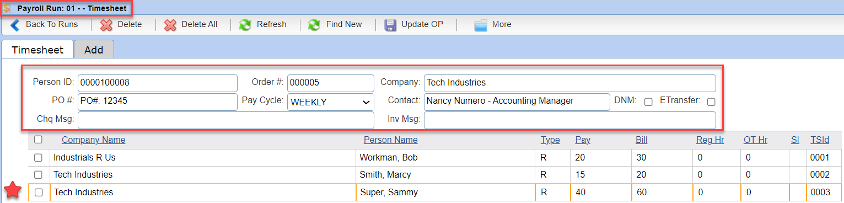Click the red X Delete icon
This screenshot has width=844, height=203.
coord(106,25)
